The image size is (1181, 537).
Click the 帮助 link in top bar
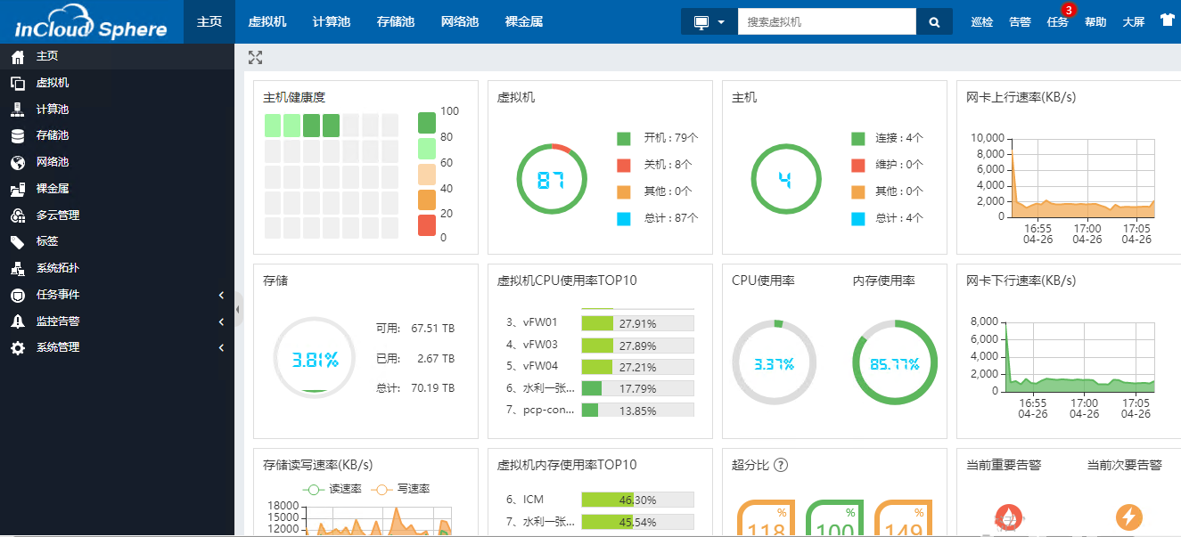[1095, 22]
